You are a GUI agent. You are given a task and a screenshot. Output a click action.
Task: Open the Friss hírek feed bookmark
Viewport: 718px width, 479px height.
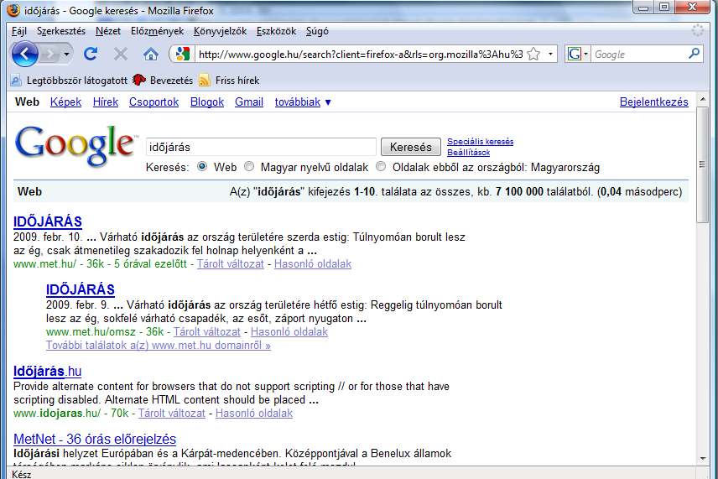point(230,81)
